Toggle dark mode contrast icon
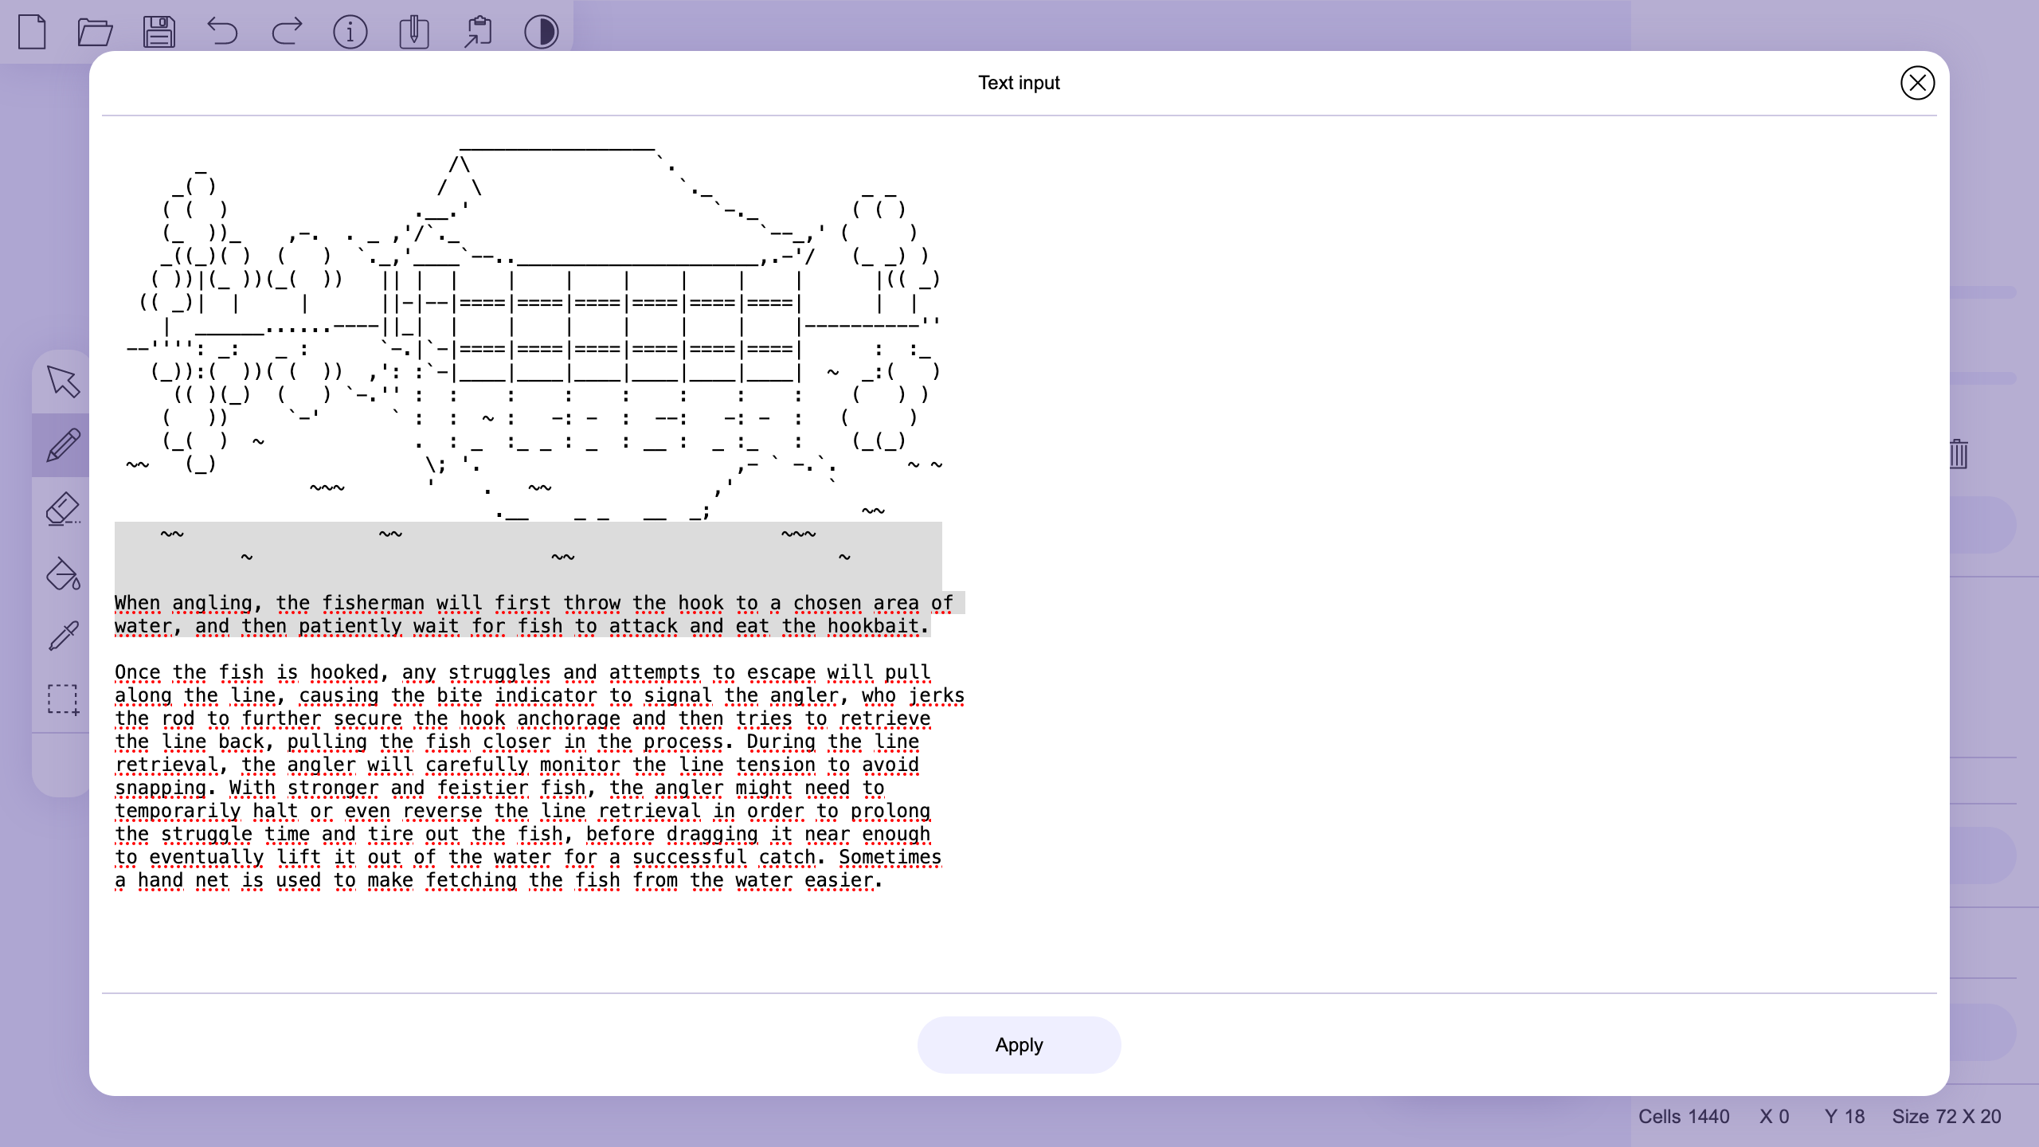2039x1147 pixels. pyautogui.click(x=542, y=32)
